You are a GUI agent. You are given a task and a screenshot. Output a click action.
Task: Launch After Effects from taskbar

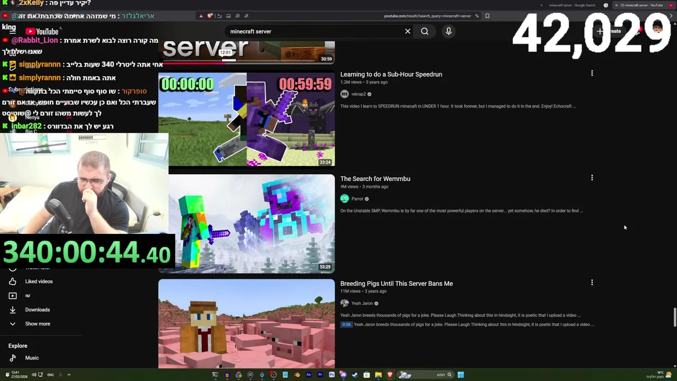[x=308, y=375]
